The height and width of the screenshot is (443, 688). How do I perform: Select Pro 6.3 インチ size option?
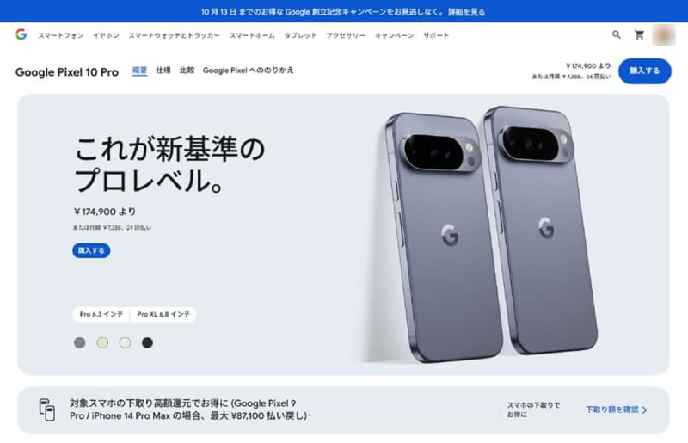[101, 314]
